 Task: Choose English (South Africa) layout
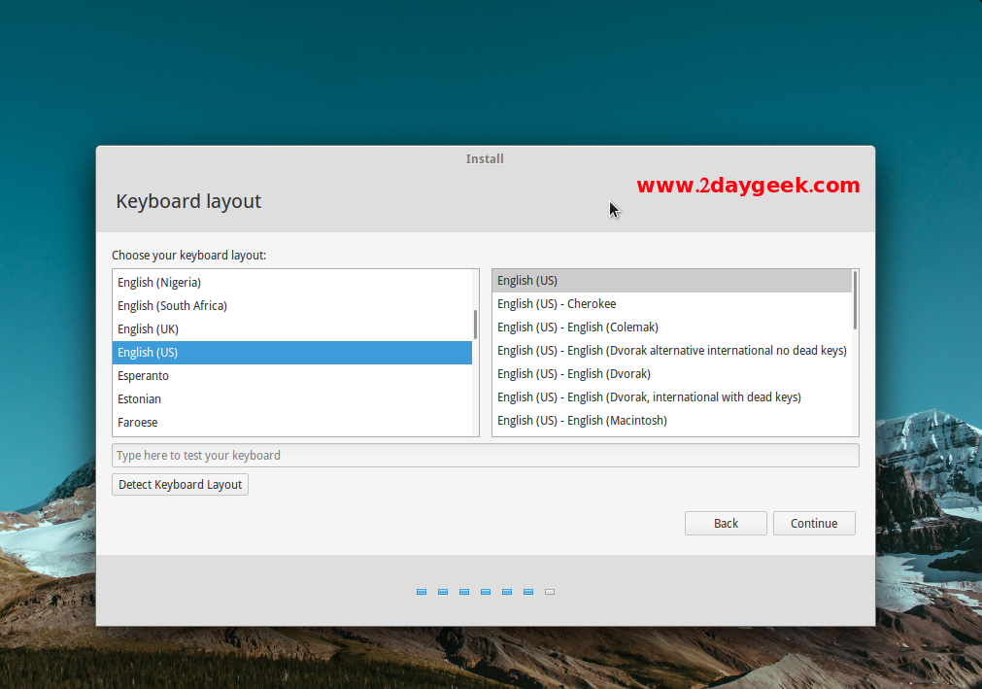[x=172, y=305]
